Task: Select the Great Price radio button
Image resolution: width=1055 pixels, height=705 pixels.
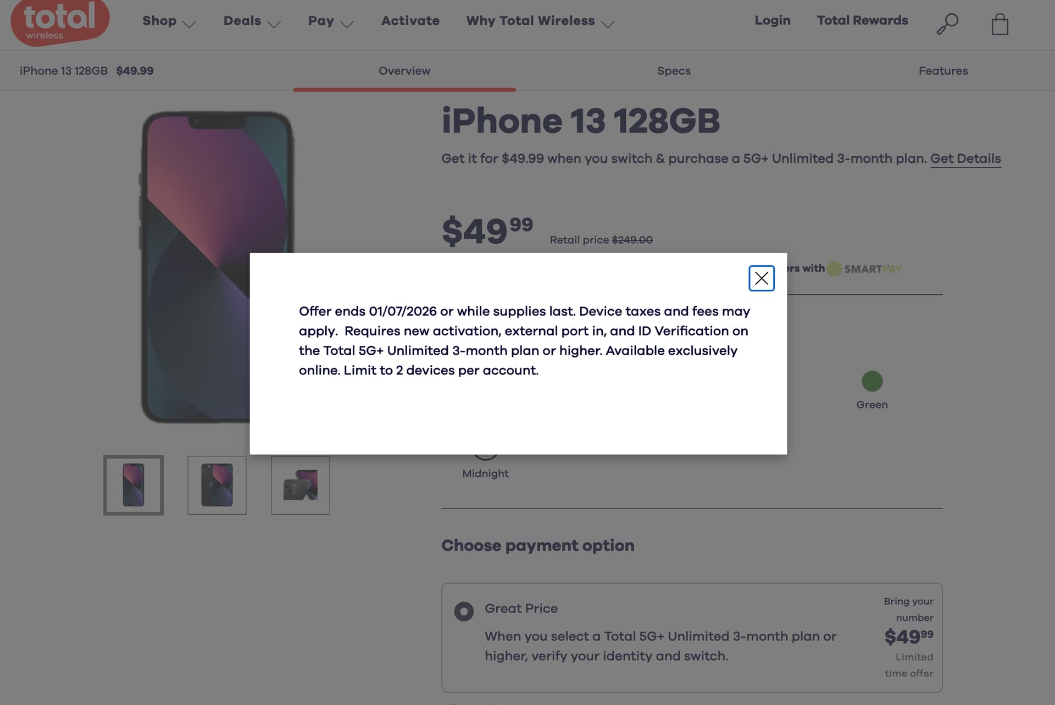Action: (464, 611)
